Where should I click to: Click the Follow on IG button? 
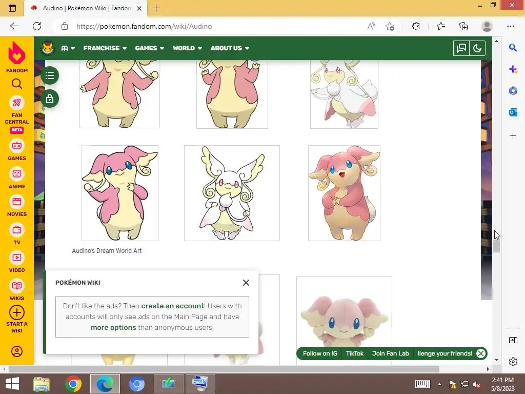coord(320,353)
